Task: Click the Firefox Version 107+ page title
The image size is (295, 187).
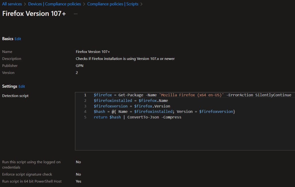Action: tap(34, 14)
